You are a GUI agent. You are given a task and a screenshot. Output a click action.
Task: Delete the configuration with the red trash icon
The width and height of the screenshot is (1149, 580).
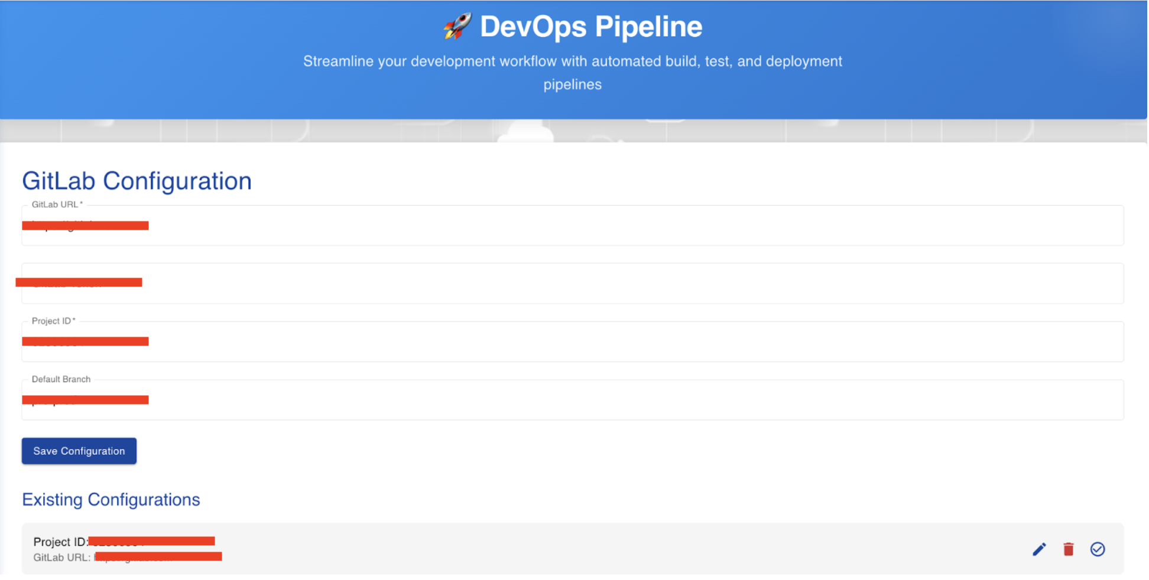click(x=1068, y=549)
